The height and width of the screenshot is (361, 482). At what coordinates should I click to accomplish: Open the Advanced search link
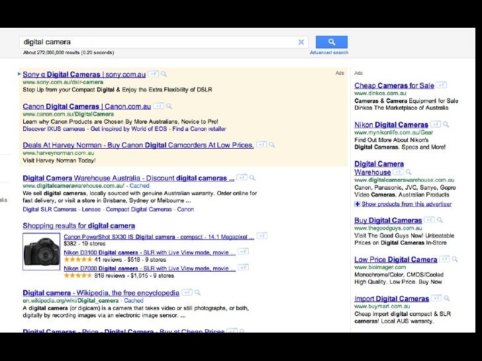pyautogui.click(x=329, y=52)
